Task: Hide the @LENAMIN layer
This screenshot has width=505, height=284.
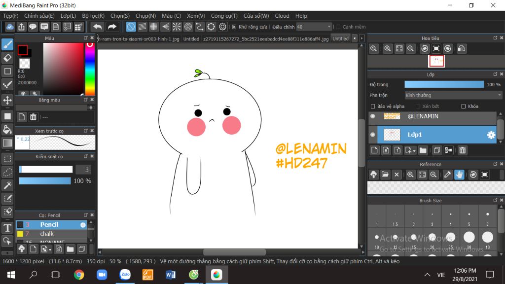Action: tap(373, 116)
